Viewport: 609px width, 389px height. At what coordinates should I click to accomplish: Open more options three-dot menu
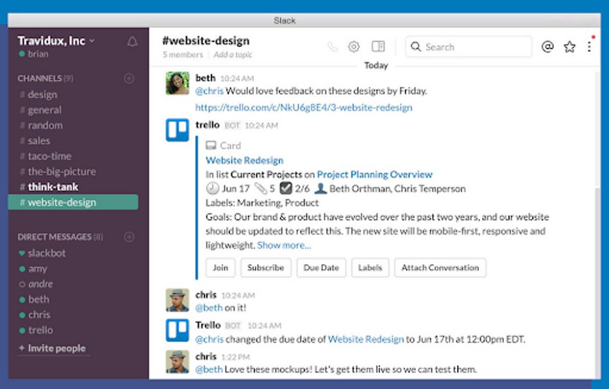coord(589,47)
